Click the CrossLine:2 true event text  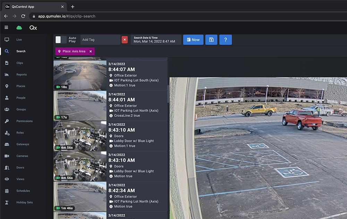point(127,116)
